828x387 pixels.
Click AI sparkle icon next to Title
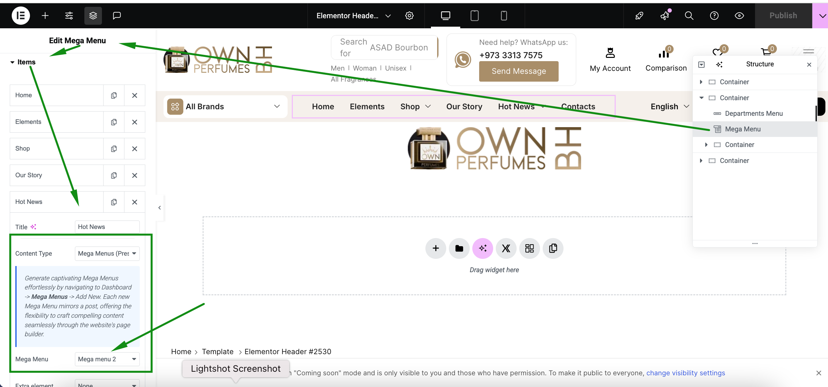(33, 227)
